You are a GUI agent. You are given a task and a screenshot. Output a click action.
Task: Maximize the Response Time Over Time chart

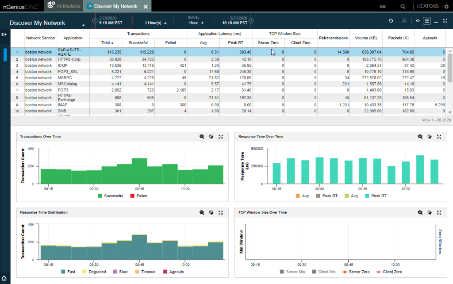439,137
